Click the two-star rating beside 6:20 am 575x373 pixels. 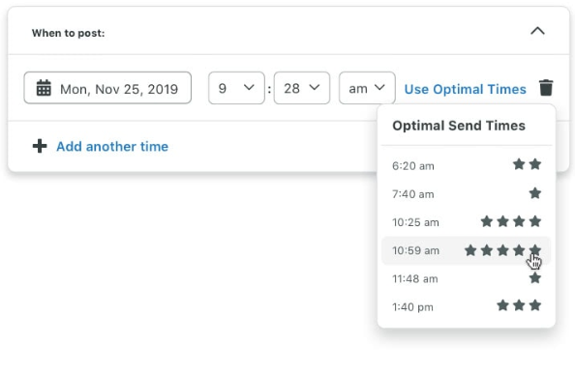pyautogui.click(x=527, y=164)
